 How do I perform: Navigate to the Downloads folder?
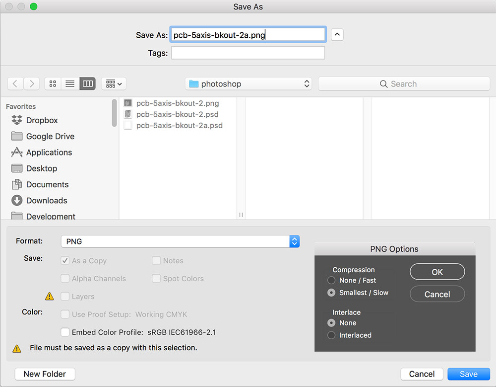pos(46,201)
